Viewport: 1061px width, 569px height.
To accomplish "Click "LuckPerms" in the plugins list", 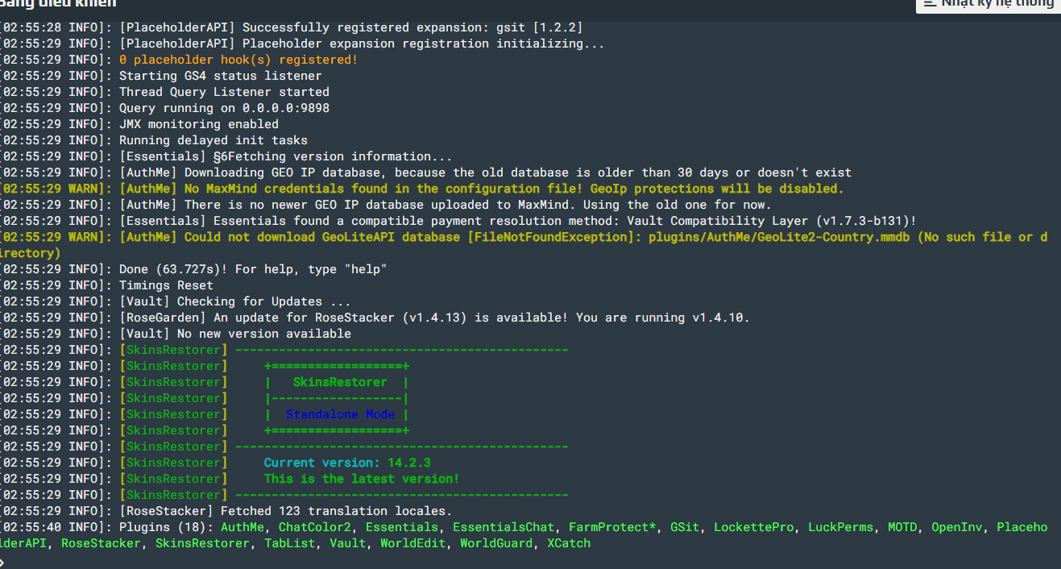I will [840, 527].
